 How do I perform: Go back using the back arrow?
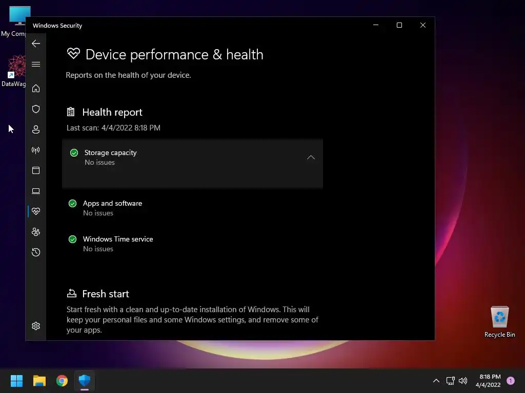pos(36,43)
